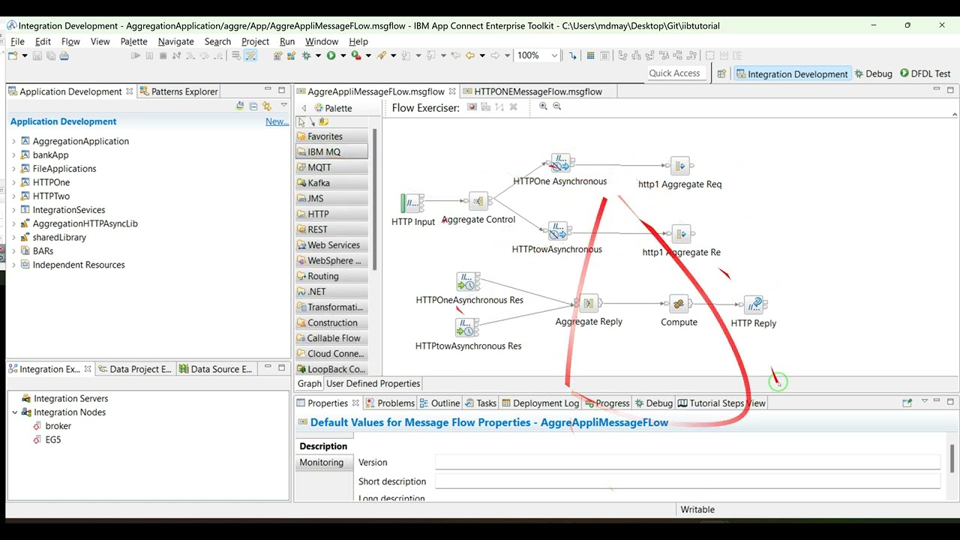Image resolution: width=960 pixels, height=540 pixels.
Task: Select the HTTPtowAsynchronous request node icon
Action: tap(558, 230)
